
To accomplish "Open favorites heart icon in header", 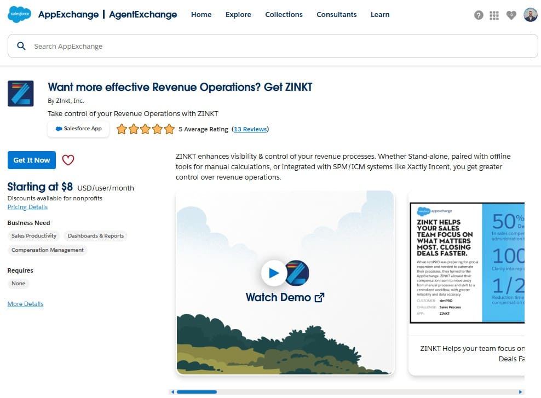I will coord(511,15).
